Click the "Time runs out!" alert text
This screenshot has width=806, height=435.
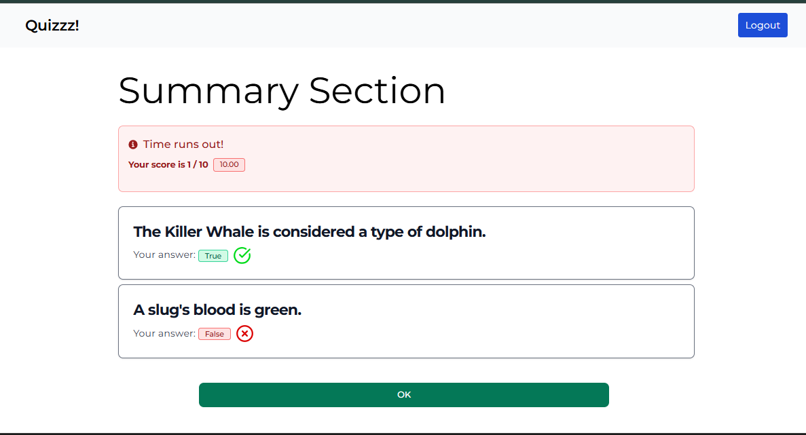pyautogui.click(x=183, y=145)
